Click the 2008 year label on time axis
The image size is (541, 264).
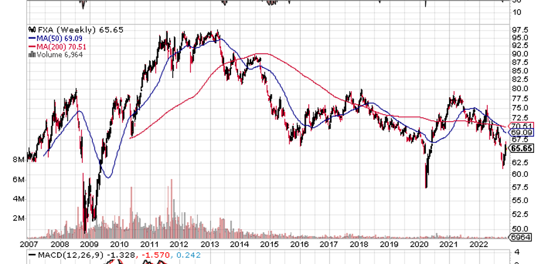[59, 244]
